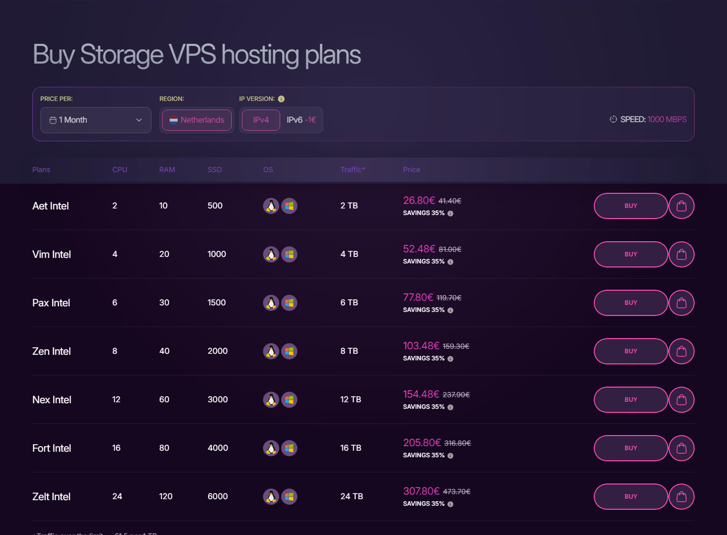Viewport: 727px width, 535px height.
Task: Add Fort Intel plan to cart
Action: [x=682, y=448]
